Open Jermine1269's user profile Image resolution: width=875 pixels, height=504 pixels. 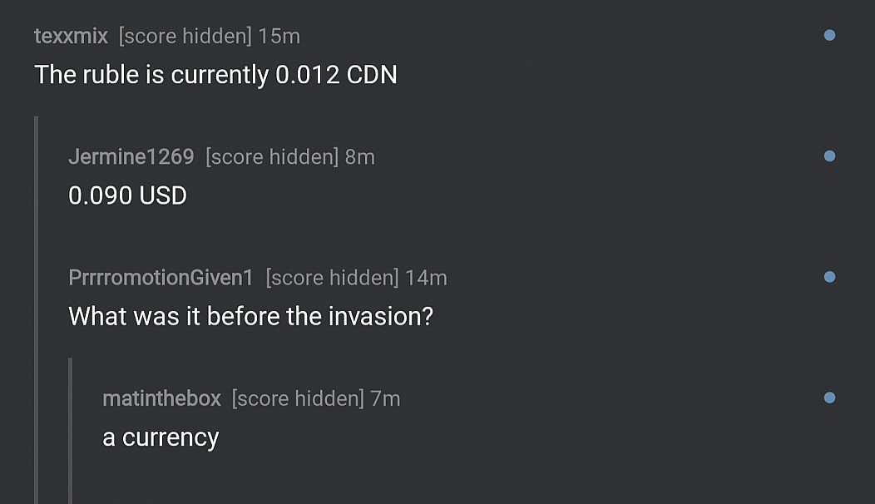131,156
